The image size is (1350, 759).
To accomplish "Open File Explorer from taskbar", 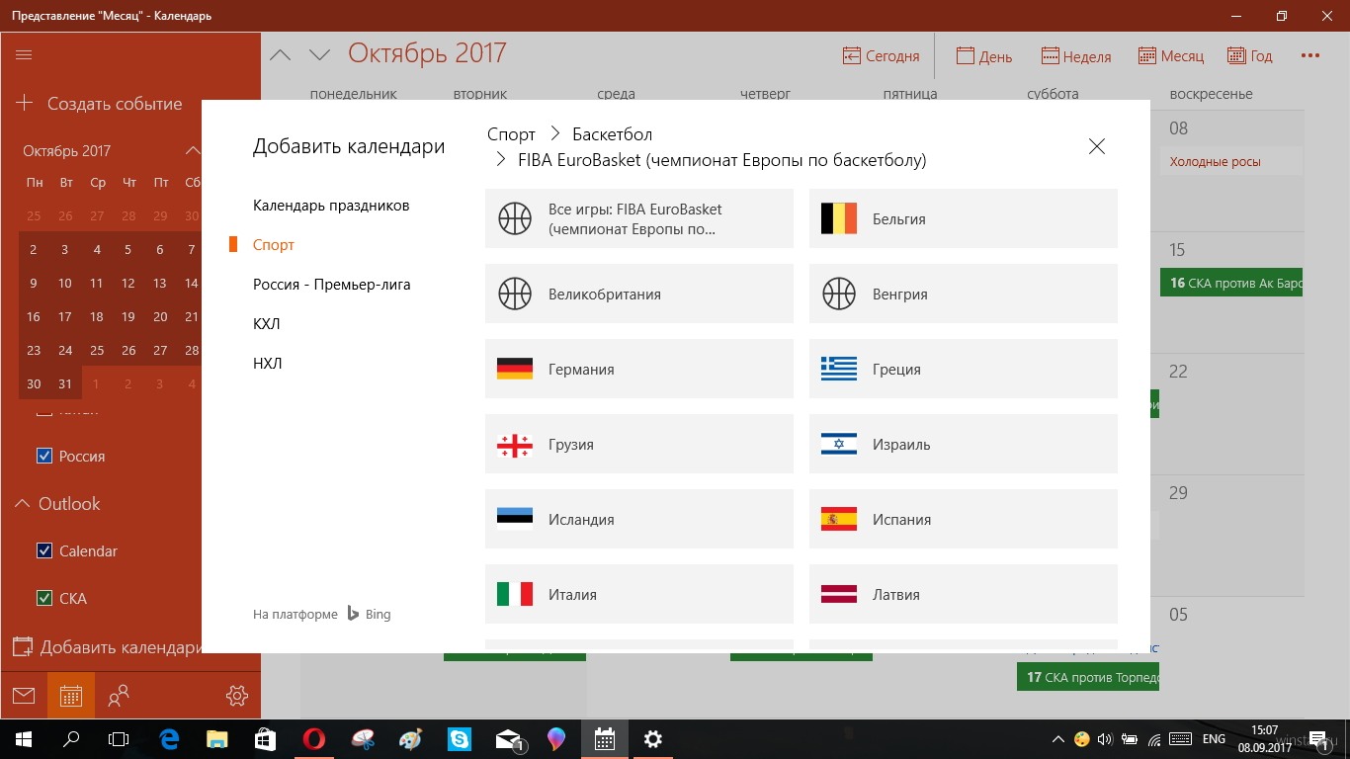I will coord(217,739).
